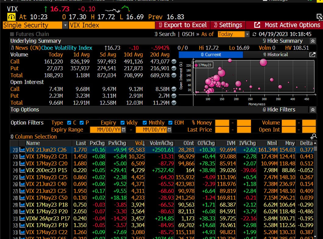Click the Volume minimum filter field
This screenshot has width=323, height=239.
coord(289,123)
